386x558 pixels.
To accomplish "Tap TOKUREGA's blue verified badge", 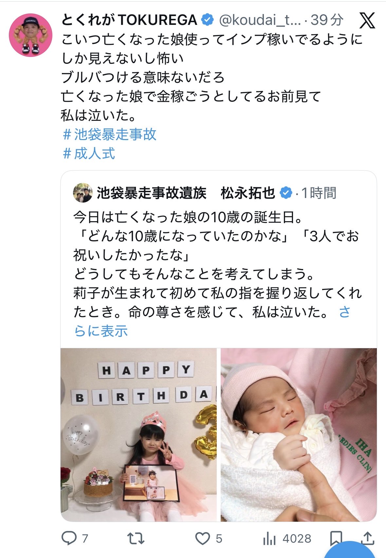I will (207, 20).
